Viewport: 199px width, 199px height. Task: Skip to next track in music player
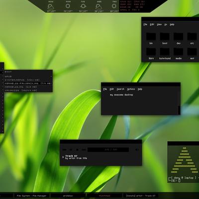point(84,150)
